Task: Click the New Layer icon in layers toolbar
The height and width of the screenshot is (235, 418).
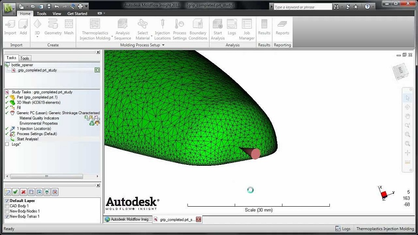Action: click(x=8, y=192)
